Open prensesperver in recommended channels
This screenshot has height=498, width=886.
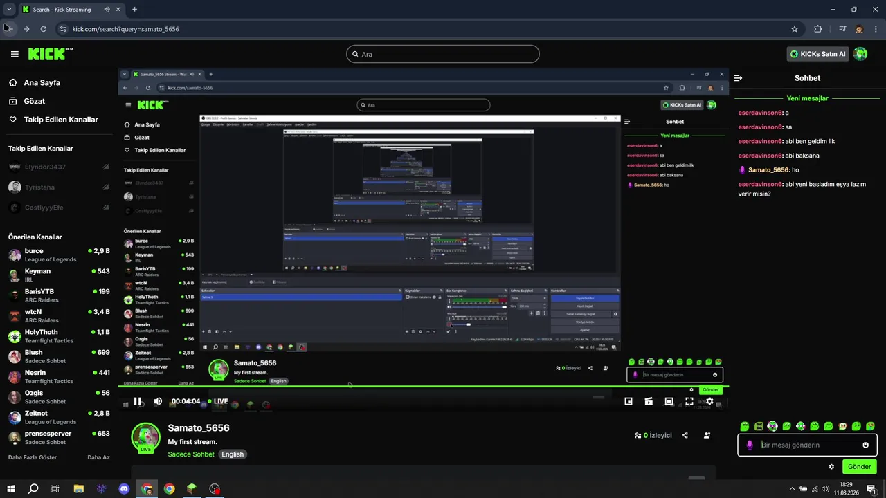pyautogui.click(x=59, y=438)
